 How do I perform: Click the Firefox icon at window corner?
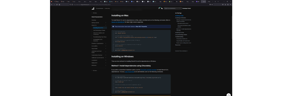52,2
